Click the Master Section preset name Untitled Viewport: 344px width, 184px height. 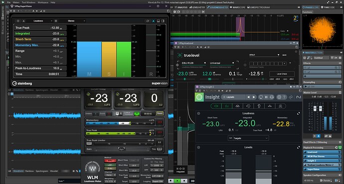(321, 58)
